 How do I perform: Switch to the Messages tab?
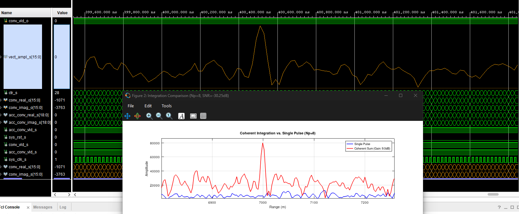click(43, 207)
